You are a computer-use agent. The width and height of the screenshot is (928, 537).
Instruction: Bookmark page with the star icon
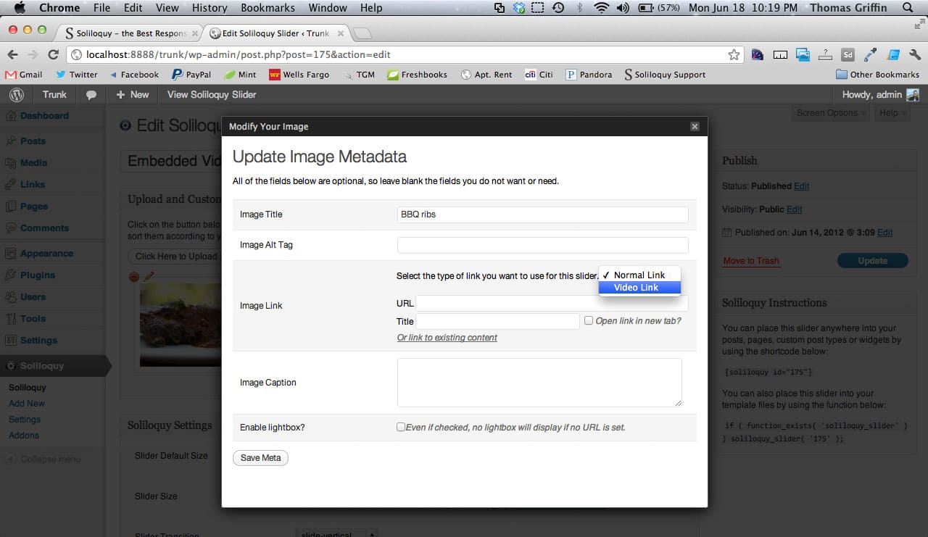click(734, 54)
